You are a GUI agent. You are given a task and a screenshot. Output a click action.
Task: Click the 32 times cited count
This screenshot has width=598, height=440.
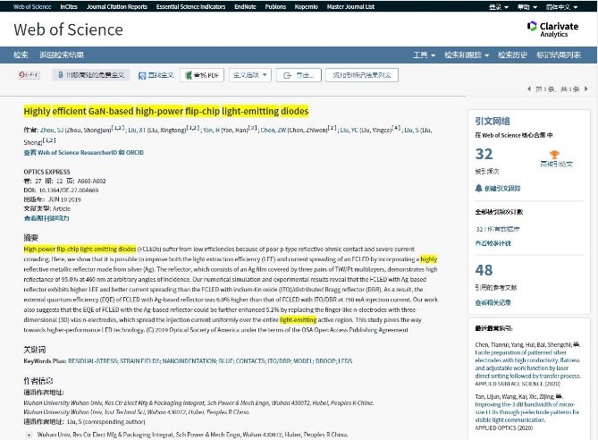(484, 154)
